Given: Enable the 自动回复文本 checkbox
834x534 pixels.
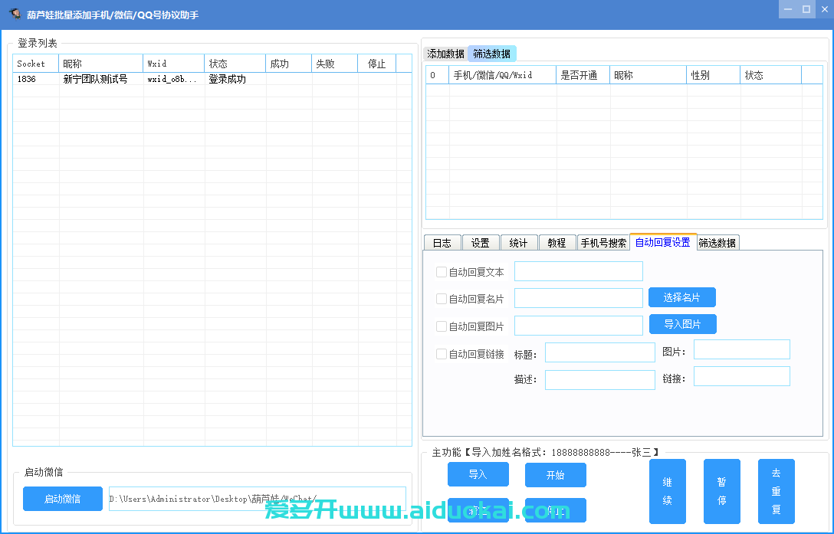Looking at the screenshot, I should [x=442, y=272].
